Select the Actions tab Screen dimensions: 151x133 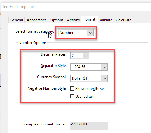[x=73, y=20]
